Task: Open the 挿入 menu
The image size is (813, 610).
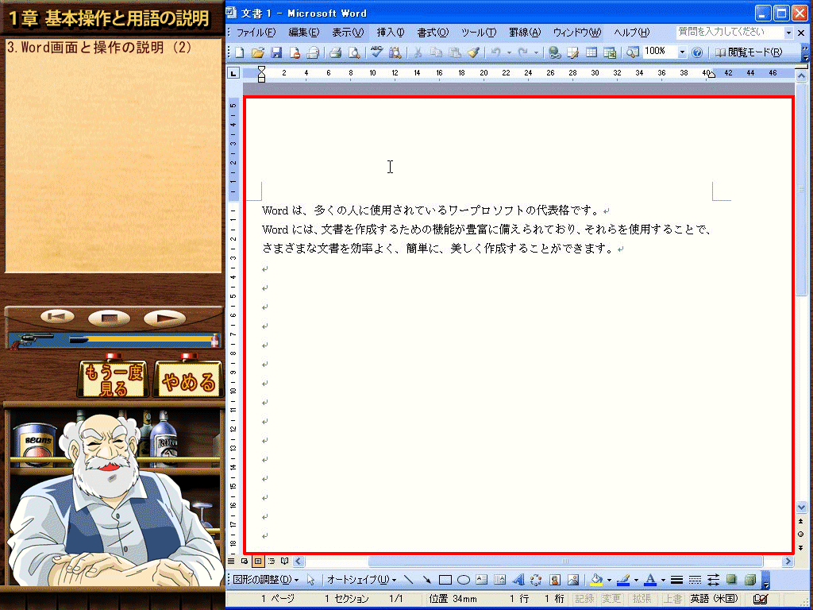Action: pyautogui.click(x=391, y=33)
